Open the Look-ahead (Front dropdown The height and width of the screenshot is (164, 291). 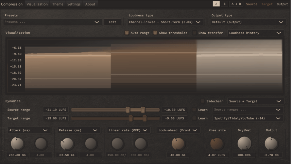click(x=178, y=130)
